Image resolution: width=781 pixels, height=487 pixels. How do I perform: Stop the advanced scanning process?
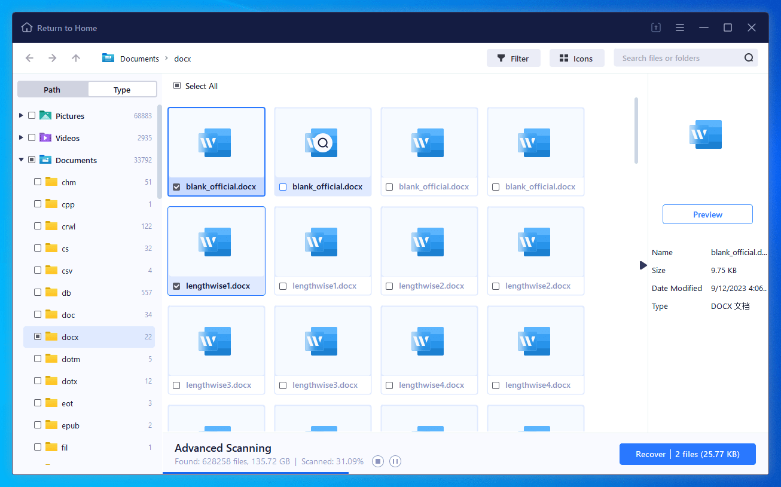point(377,461)
